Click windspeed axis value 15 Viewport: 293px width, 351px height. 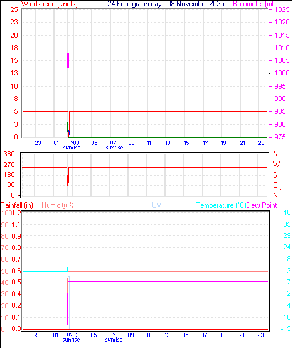click(x=14, y=60)
